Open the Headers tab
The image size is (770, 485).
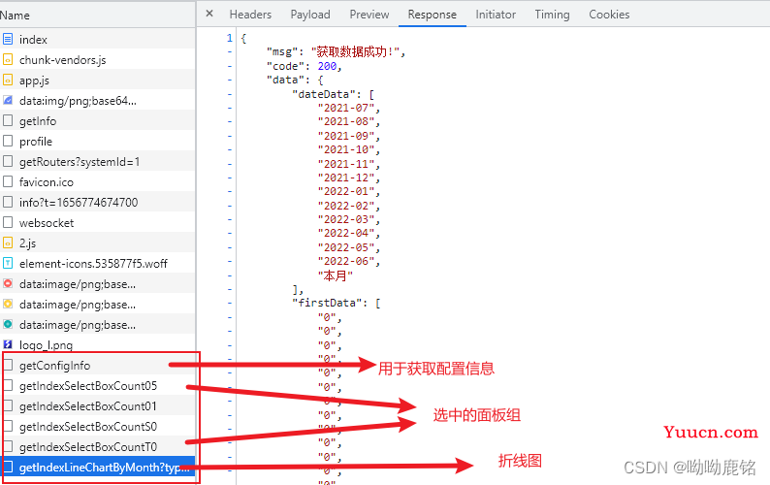coord(250,15)
